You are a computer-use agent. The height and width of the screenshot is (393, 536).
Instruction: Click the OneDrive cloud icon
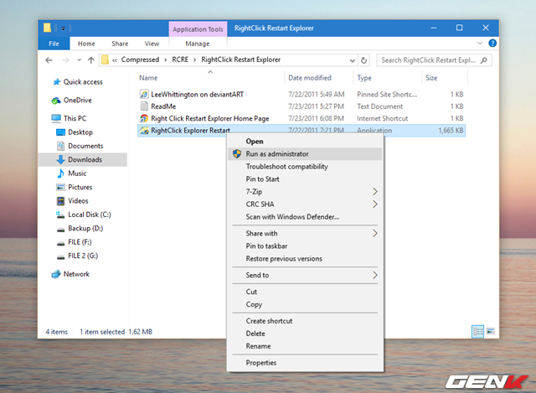pyautogui.click(x=56, y=101)
